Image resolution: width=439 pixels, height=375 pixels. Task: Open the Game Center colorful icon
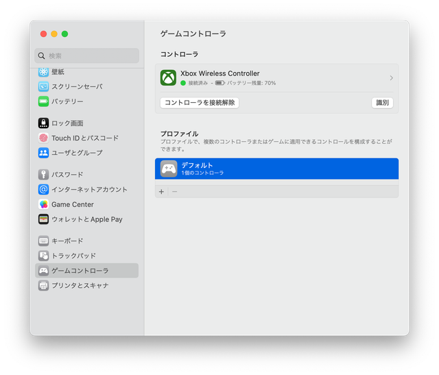point(43,204)
